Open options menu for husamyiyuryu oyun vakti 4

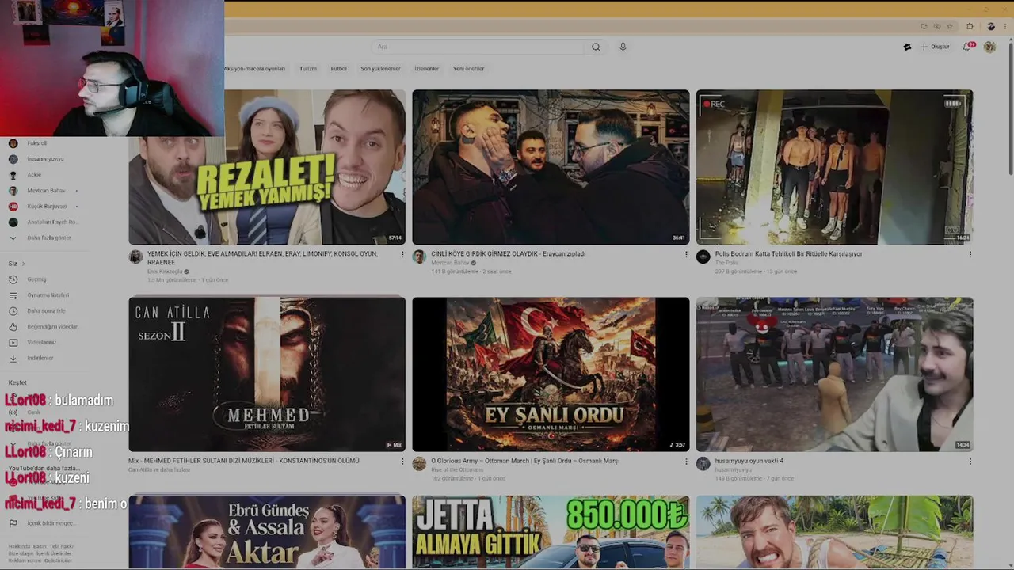tap(970, 462)
